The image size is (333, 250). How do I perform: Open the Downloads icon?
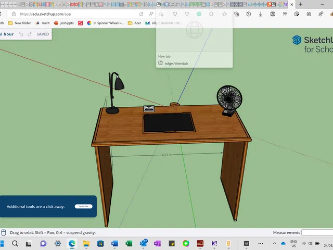[x=261, y=14]
